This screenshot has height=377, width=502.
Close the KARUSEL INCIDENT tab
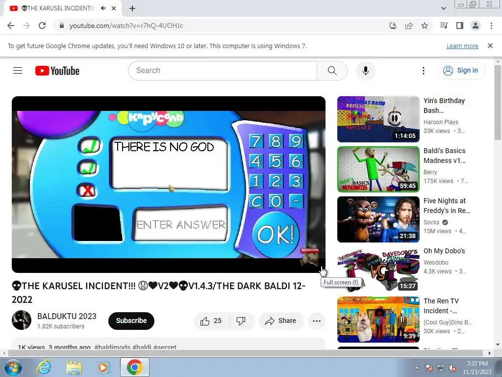[x=114, y=8]
